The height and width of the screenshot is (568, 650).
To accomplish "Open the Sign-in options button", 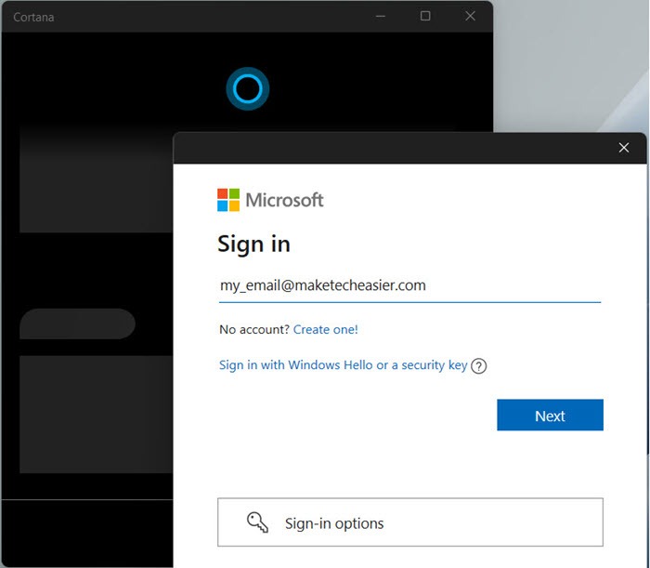I will 409,522.
